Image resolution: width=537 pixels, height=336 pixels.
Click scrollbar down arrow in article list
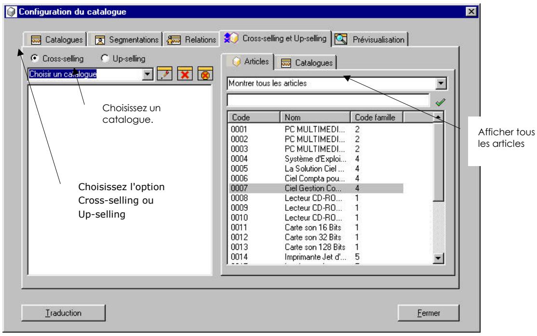click(438, 258)
